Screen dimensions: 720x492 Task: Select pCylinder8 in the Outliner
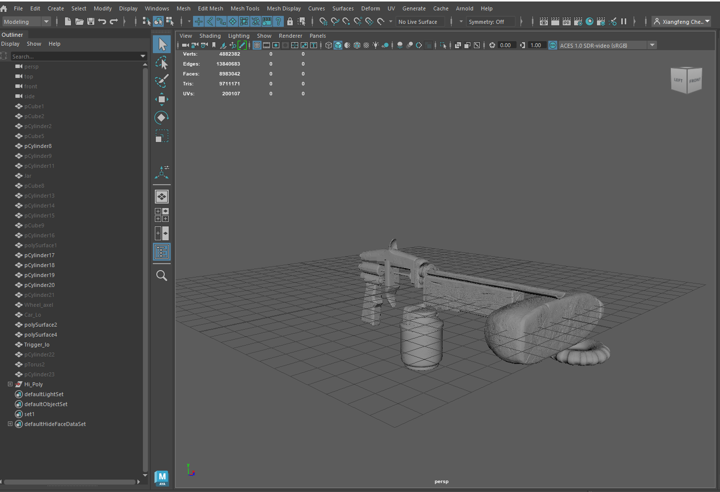(x=38, y=146)
